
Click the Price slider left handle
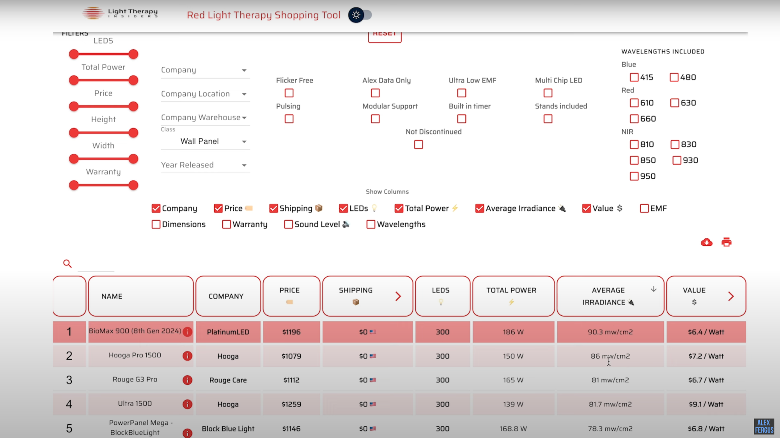click(x=74, y=106)
